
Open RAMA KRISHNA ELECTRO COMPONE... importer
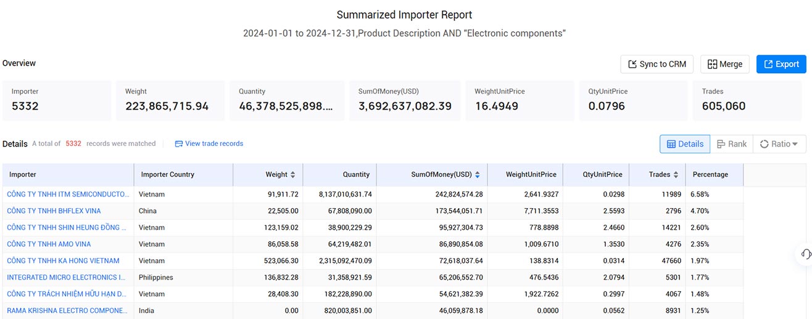pos(67,310)
